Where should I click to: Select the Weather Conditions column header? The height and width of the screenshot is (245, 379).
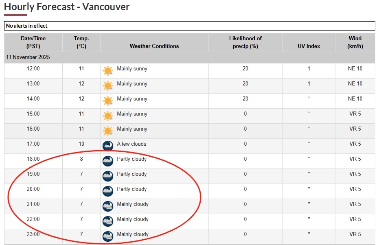pos(154,46)
